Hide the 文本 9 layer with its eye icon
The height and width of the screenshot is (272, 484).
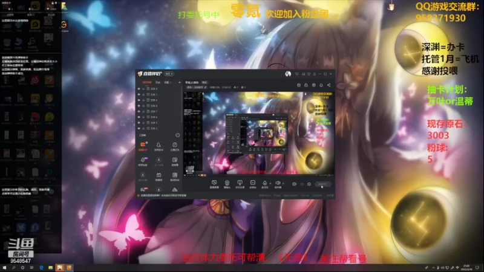click(x=139, y=89)
